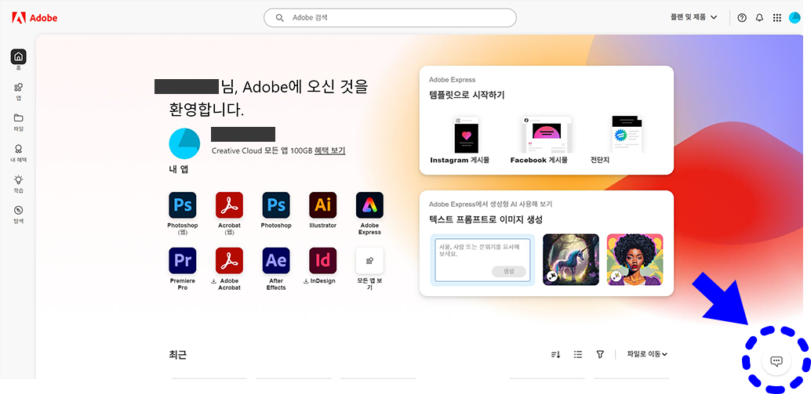This screenshot has width=811, height=394.
Task: Open the chat support bubble button
Action: pyautogui.click(x=776, y=360)
